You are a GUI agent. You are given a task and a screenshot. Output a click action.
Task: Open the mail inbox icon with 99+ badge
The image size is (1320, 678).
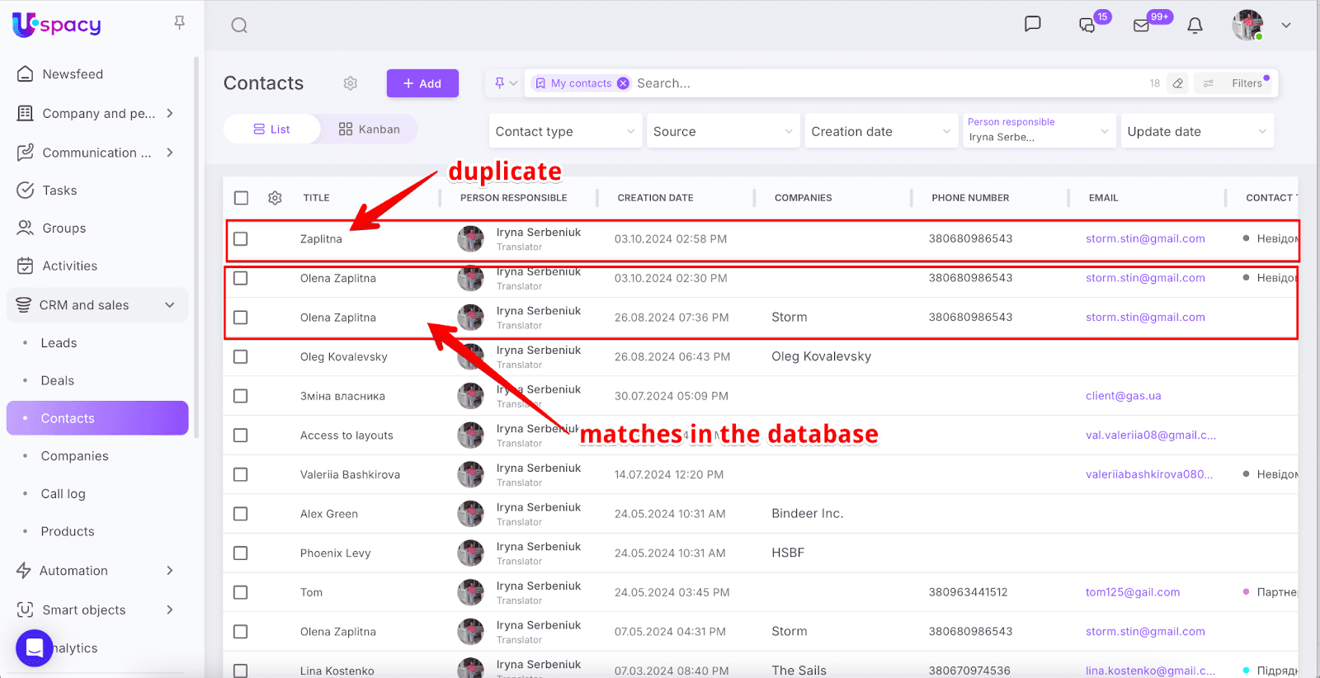1142,26
